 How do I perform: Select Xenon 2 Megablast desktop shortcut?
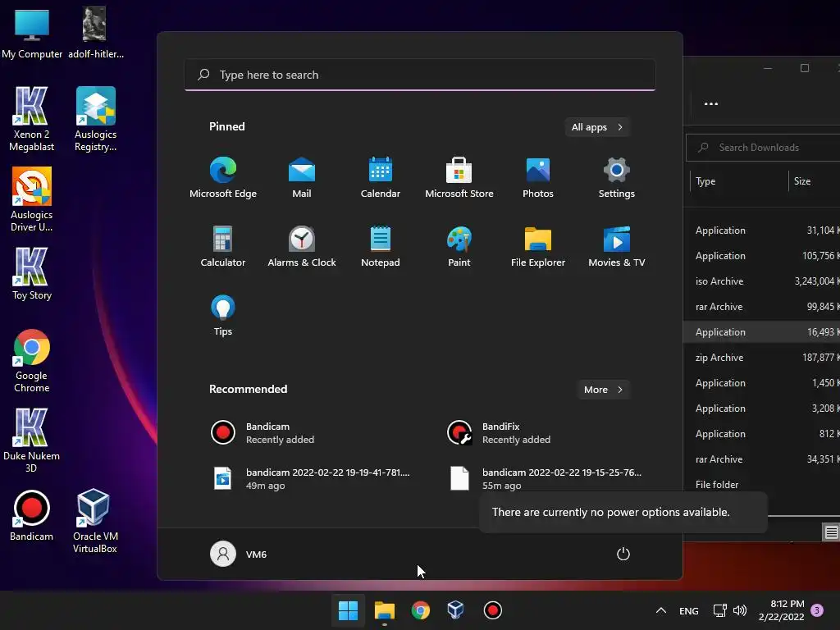31,119
